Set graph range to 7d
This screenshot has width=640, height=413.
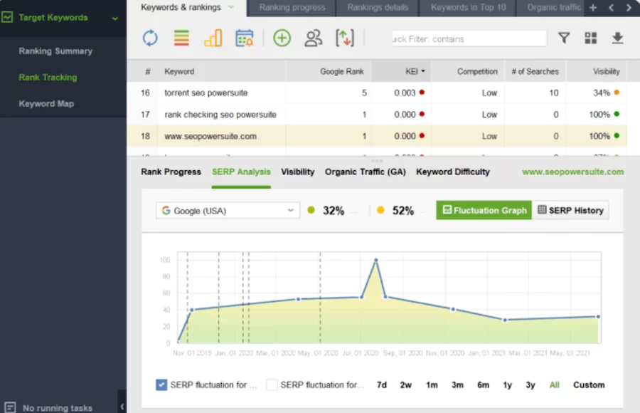[x=382, y=385]
